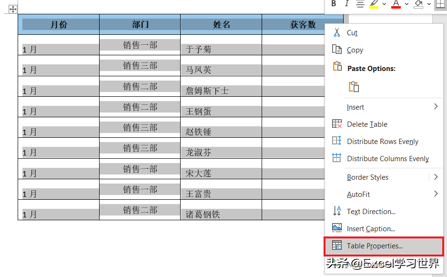The image size is (447, 277).
Task: Expand the AutoFit submenu arrow
Action: [x=436, y=194]
